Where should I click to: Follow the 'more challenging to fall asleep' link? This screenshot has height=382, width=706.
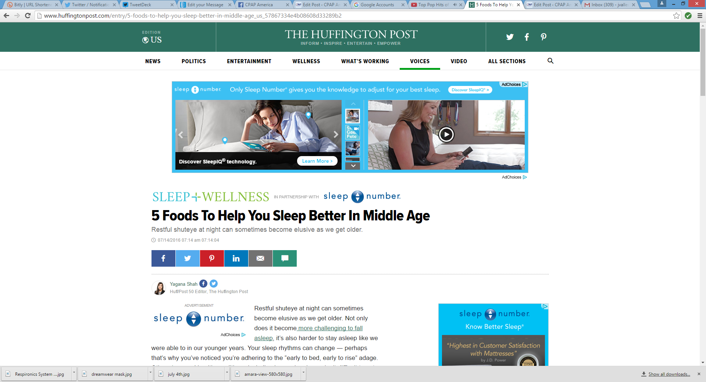330,328
